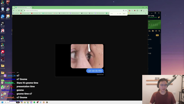The height and width of the screenshot is (104, 184).
Task: Select the imgur .png browser tab
Action: (23, 8)
